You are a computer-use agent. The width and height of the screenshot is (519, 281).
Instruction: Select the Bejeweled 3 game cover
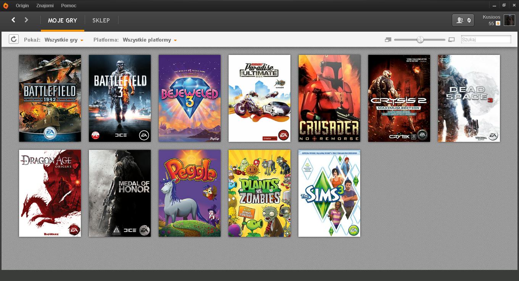pyautogui.click(x=190, y=98)
